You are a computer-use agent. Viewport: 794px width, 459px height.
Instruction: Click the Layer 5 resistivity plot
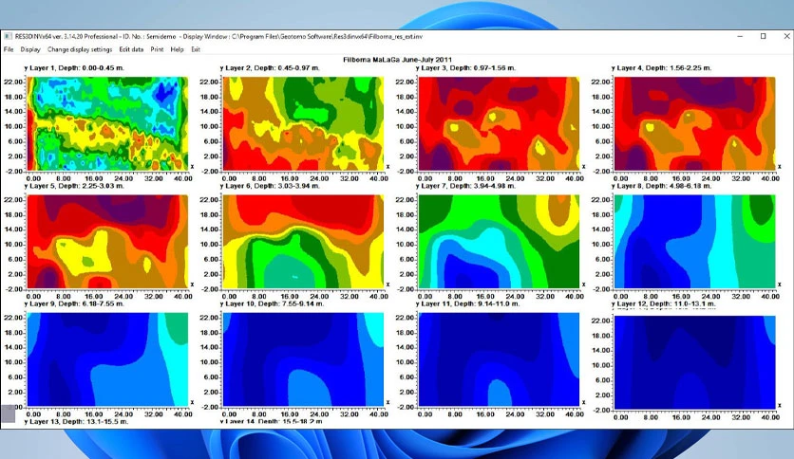click(x=107, y=242)
